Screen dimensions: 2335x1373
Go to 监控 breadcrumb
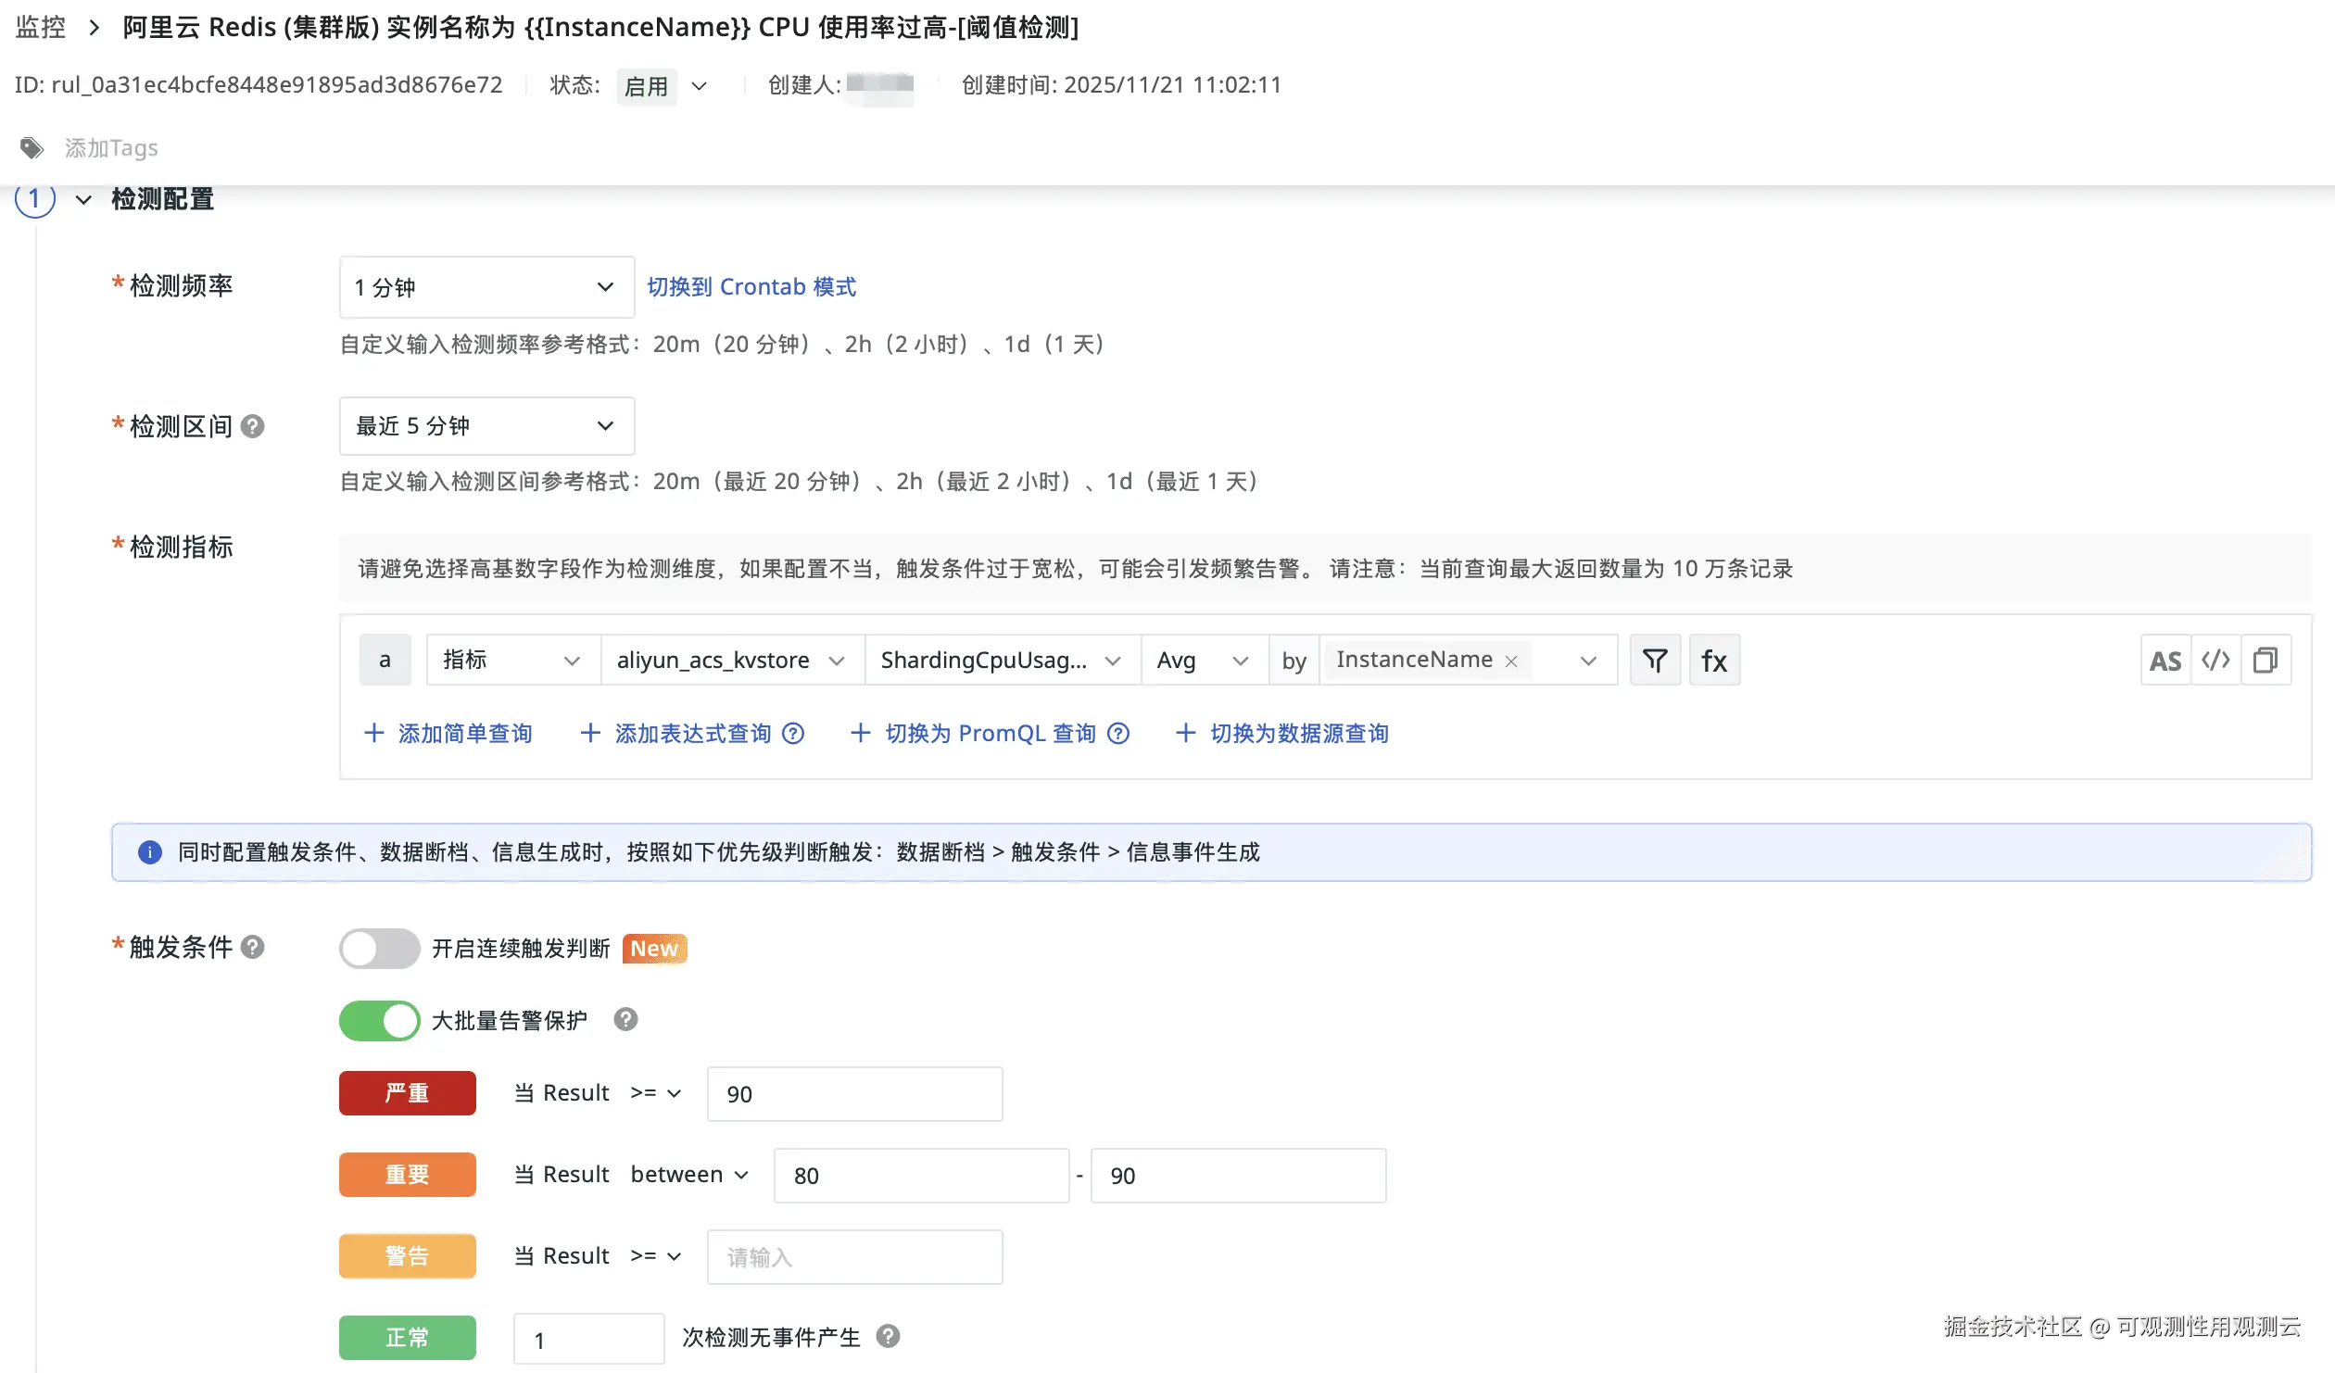(41, 27)
